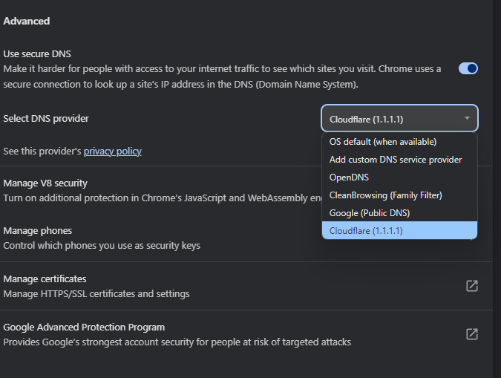Screen dimensions: 501x378
Task: Click the Manage certificates row title
Action: coord(45,279)
